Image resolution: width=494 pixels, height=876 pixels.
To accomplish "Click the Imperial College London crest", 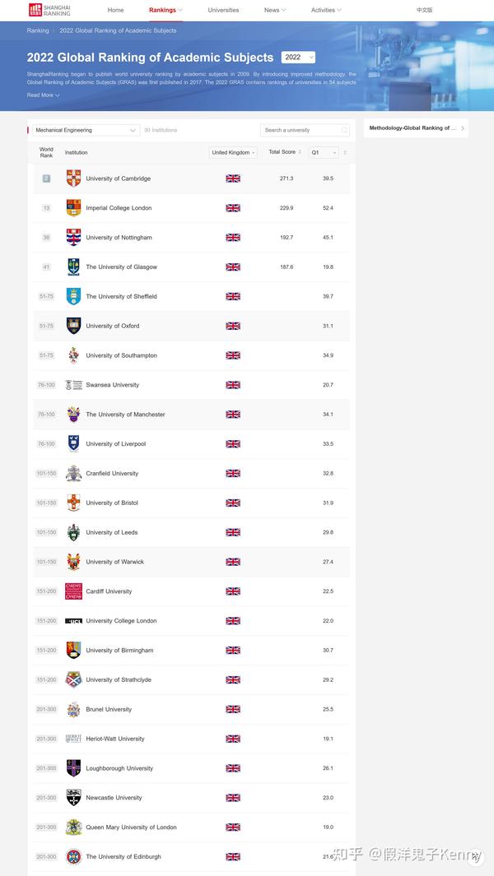I will coord(74,208).
